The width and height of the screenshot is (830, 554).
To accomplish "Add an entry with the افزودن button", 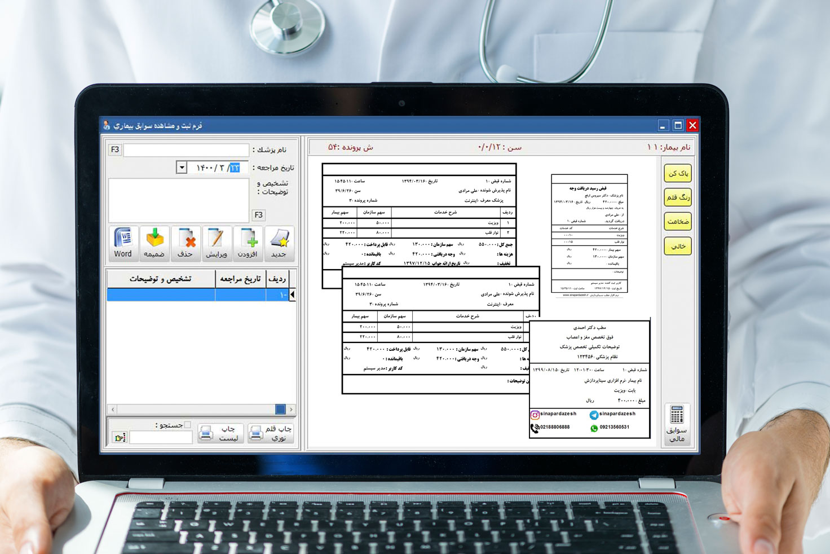I will click(x=248, y=243).
